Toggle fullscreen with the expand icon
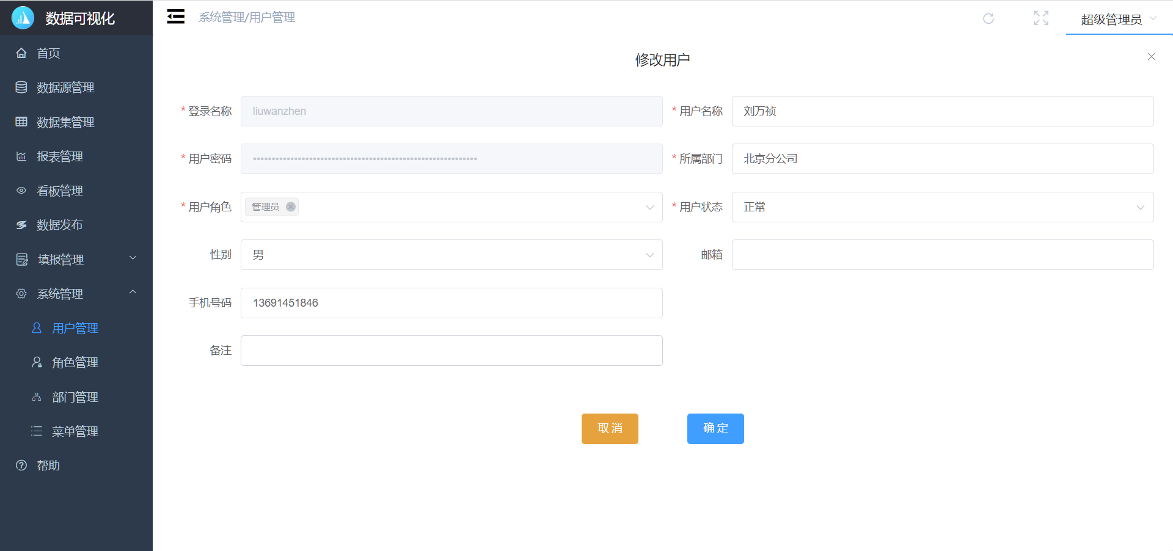The width and height of the screenshot is (1173, 551). 1041,18
